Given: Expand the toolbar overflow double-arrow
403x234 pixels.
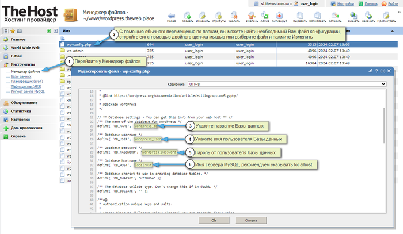Looking at the screenshot, I should click(x=399, y=12).
